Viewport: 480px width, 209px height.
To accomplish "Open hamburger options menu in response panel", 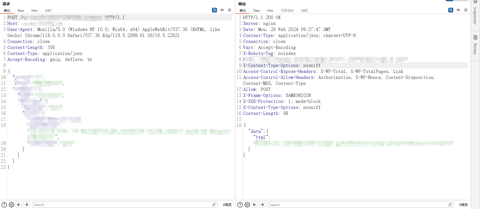I will 466,10.
